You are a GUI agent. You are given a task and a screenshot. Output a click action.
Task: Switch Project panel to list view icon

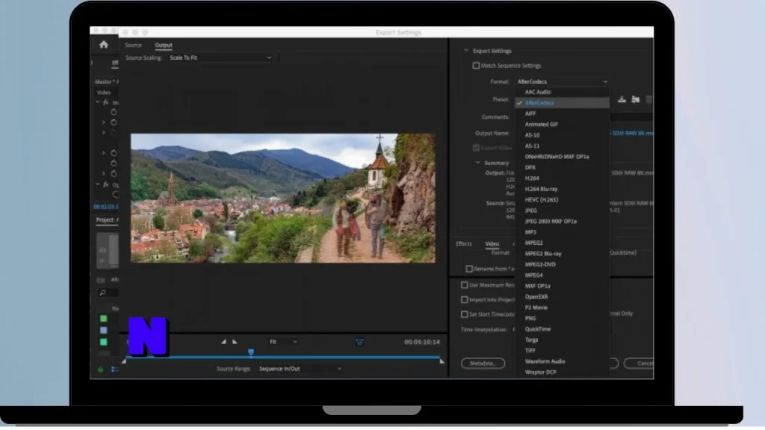tap(114, 370)
